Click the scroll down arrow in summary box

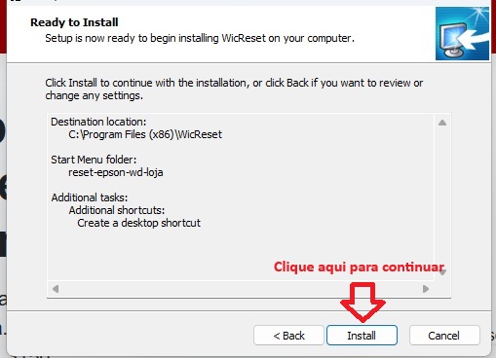[442, 272]
